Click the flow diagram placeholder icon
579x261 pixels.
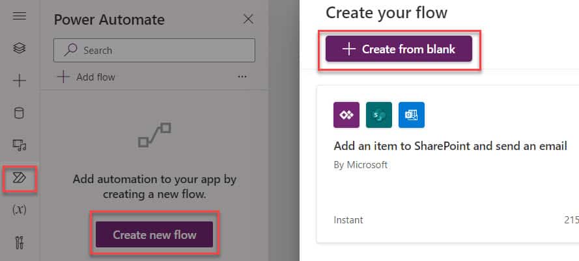tap(154, 135)
